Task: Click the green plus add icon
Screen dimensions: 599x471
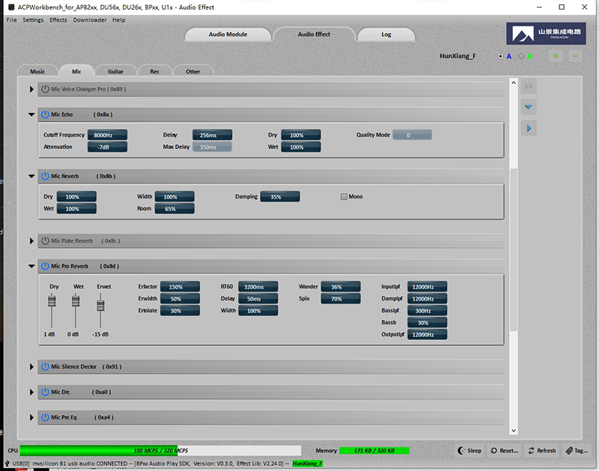Action: click(556, 56)
